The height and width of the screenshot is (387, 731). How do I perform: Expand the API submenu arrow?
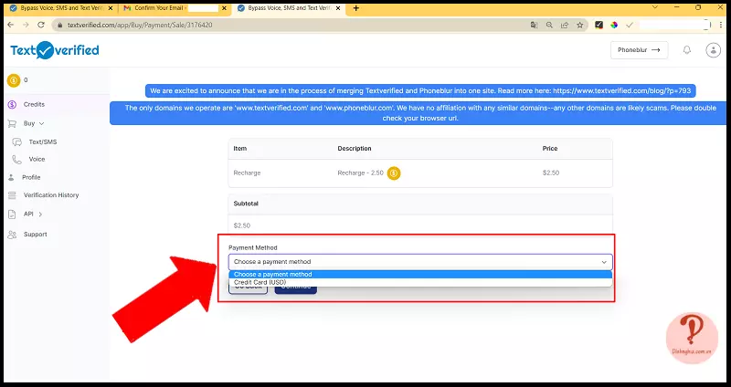point(40,214)
